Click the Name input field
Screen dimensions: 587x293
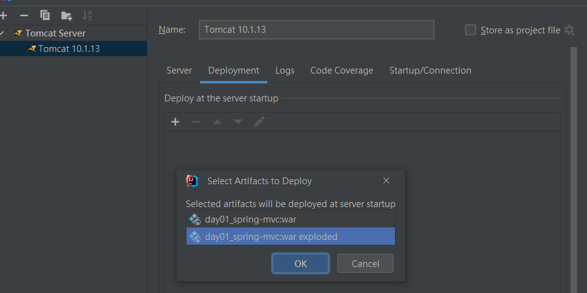click(x=316, y=30)
